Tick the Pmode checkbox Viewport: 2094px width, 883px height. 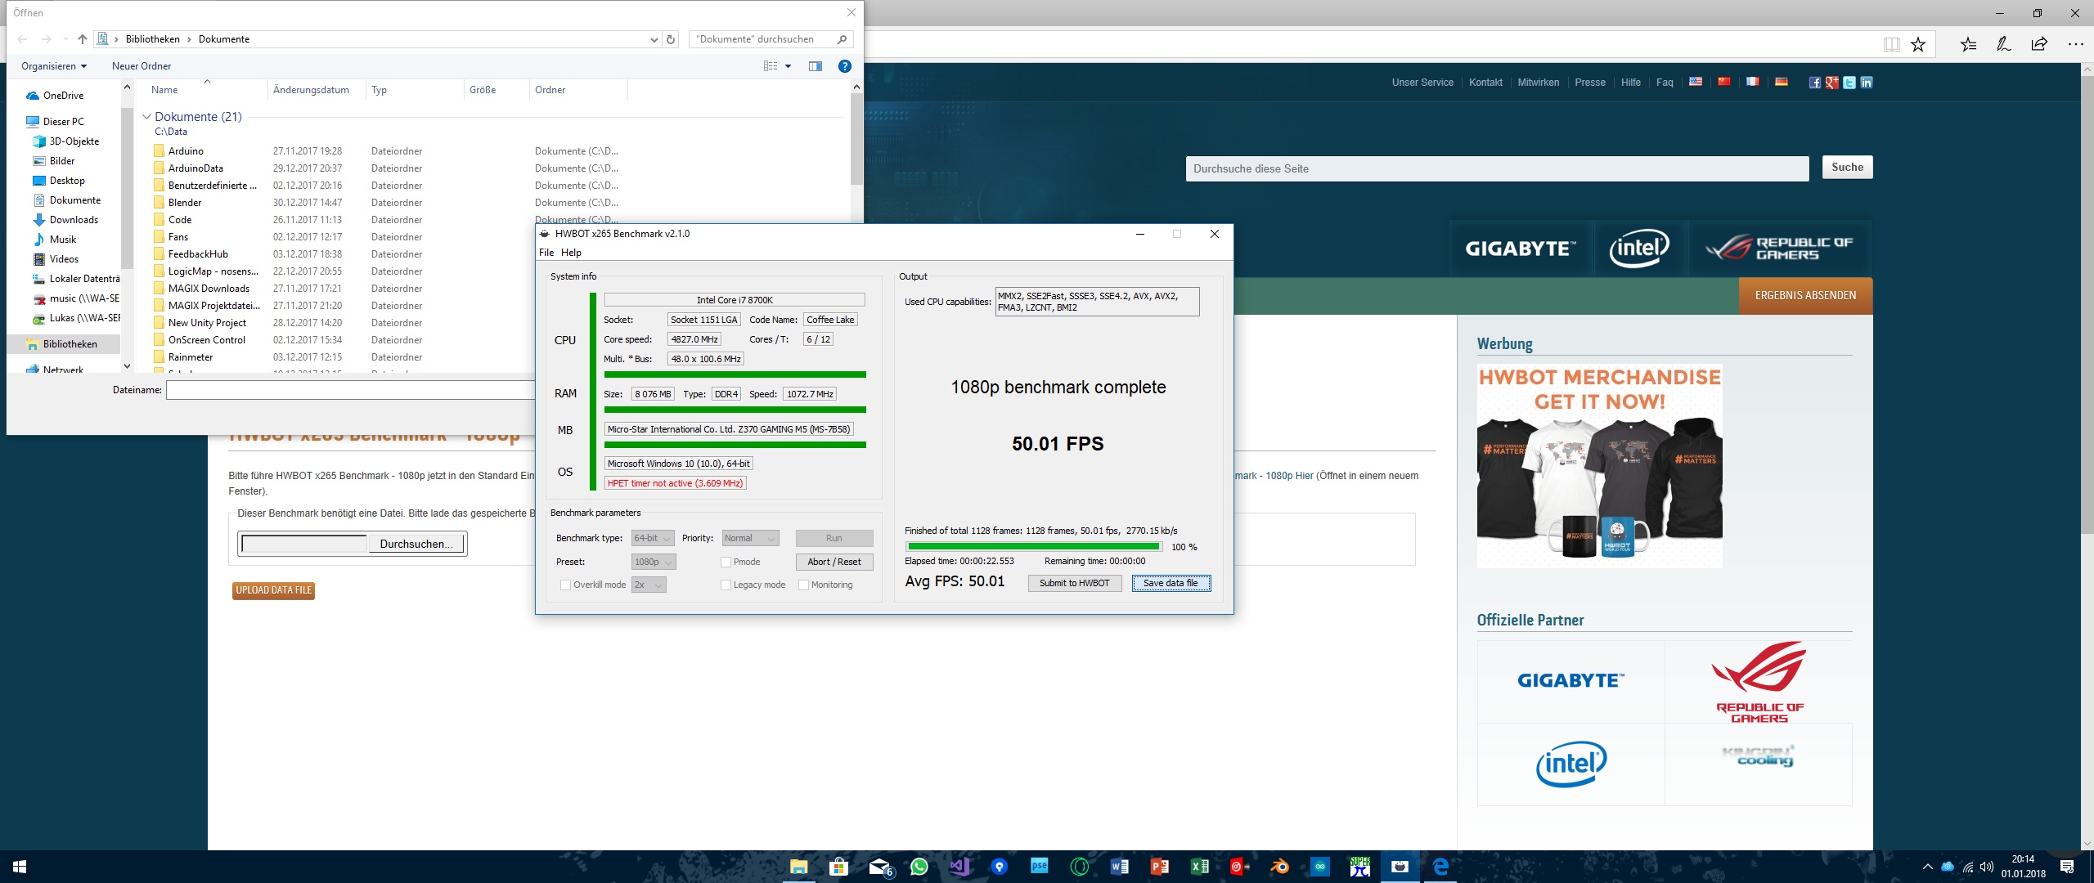[726, 562]
